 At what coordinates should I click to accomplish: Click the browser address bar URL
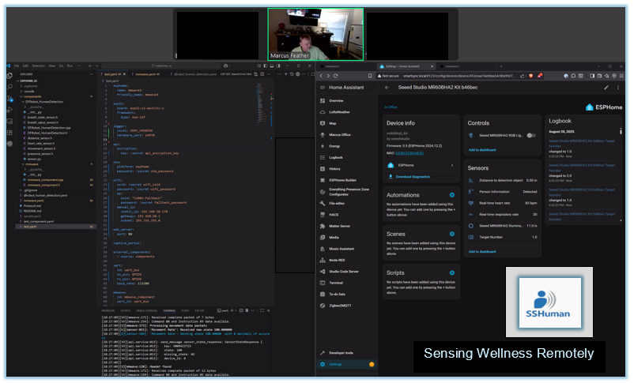pos(459,76)
